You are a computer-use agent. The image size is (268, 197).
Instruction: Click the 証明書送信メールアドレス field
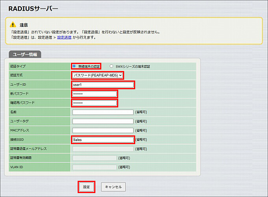coord(103,149)
